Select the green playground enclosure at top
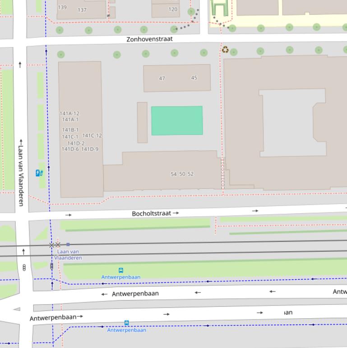The width and height of the screenshot is (347, 348). point(219,9)
